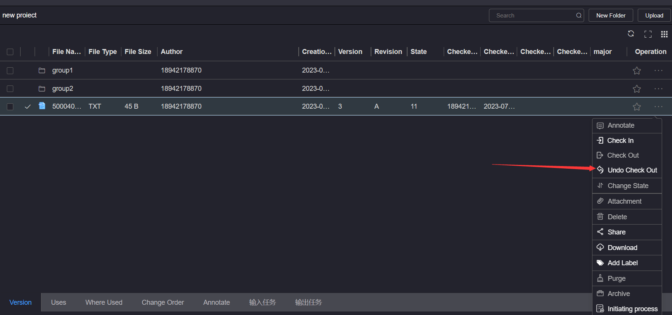Click the group2 folder icon
This screenshot has width=672, height=315.
pyautogui.click(x=42, y=89)
